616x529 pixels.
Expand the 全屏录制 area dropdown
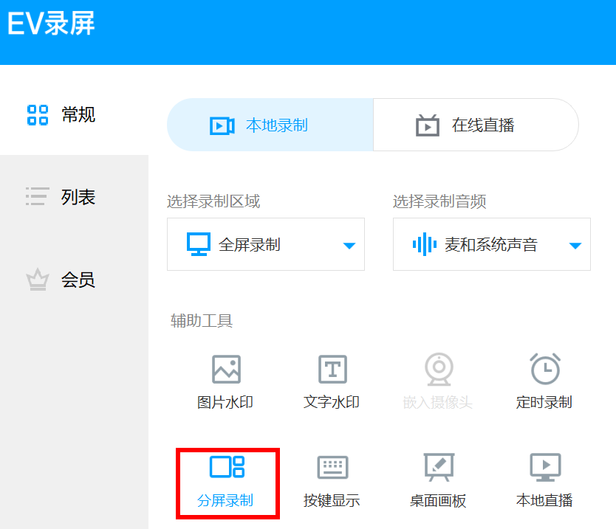[266, 244]
